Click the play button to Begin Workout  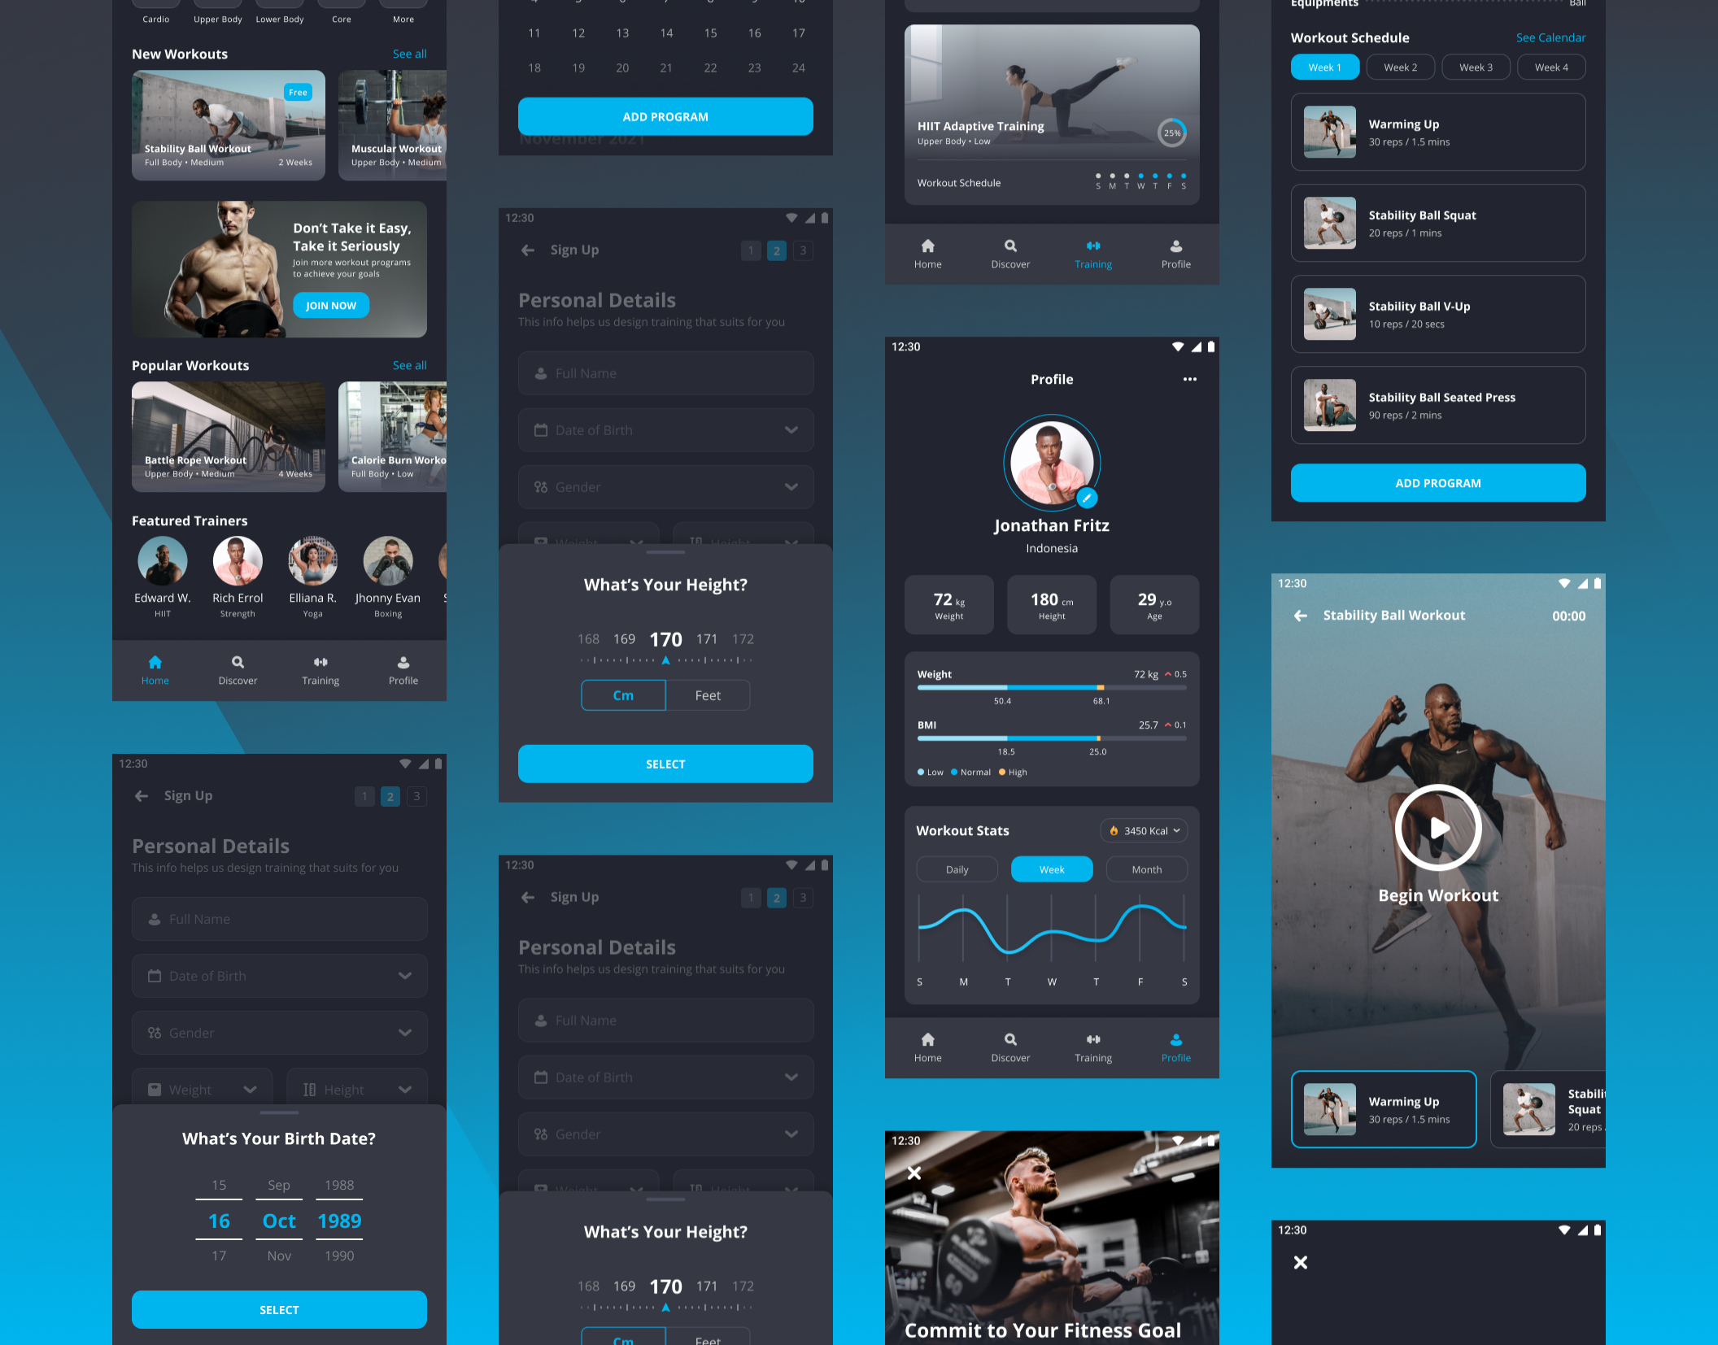(x=1437, y=826)
